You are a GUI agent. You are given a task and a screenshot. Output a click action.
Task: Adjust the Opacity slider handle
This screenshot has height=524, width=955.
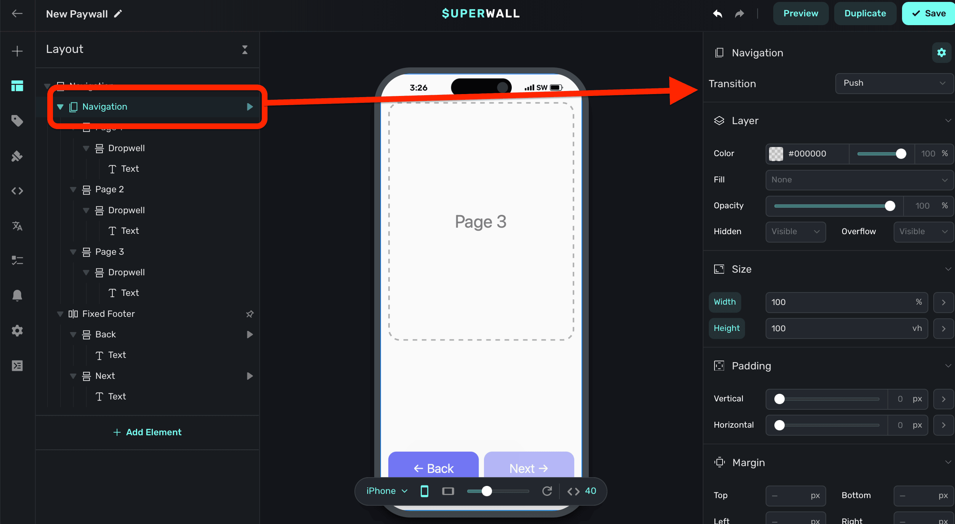pyautogui.click(x=890, y=206)
